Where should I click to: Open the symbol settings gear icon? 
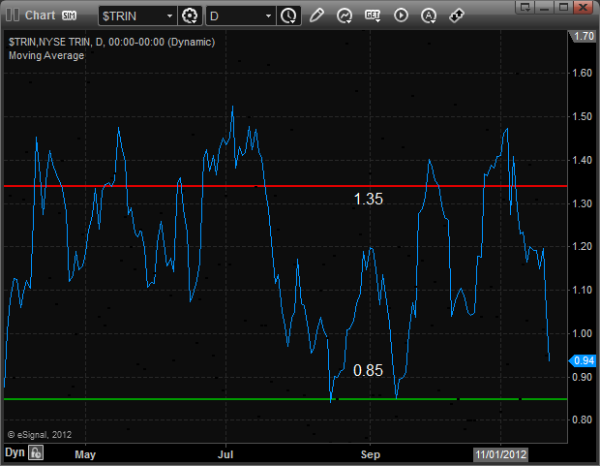(x=190, y=16)
